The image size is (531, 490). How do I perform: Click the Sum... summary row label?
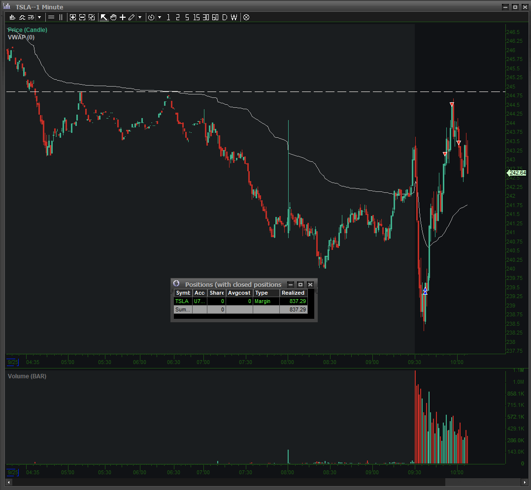(x=183, y=309)
